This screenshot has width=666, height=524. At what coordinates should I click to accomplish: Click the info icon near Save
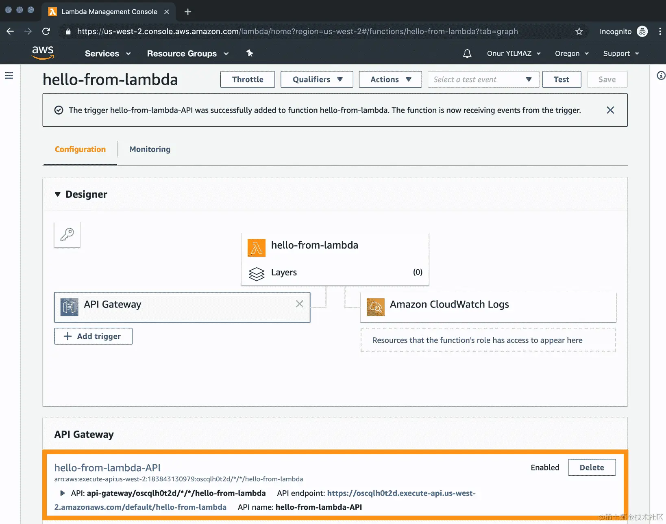(660, 76)
